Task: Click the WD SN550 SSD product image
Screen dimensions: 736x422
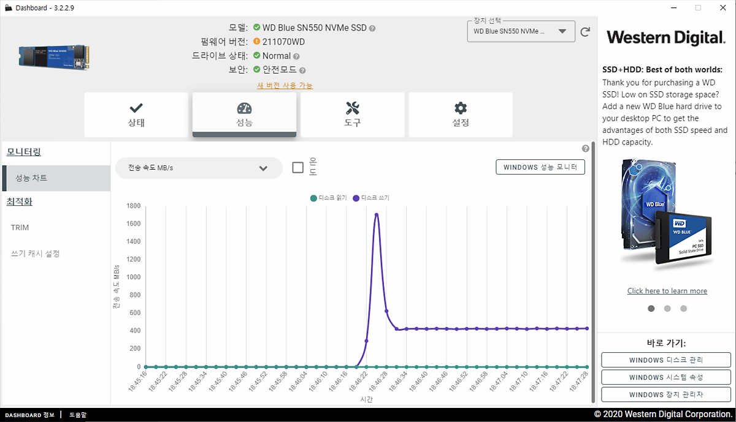Action: (x=55, y=57)
